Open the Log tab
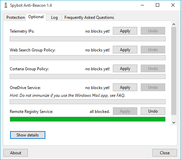The width and height of the screenshot is (181, 160). [x=54, y=17]
